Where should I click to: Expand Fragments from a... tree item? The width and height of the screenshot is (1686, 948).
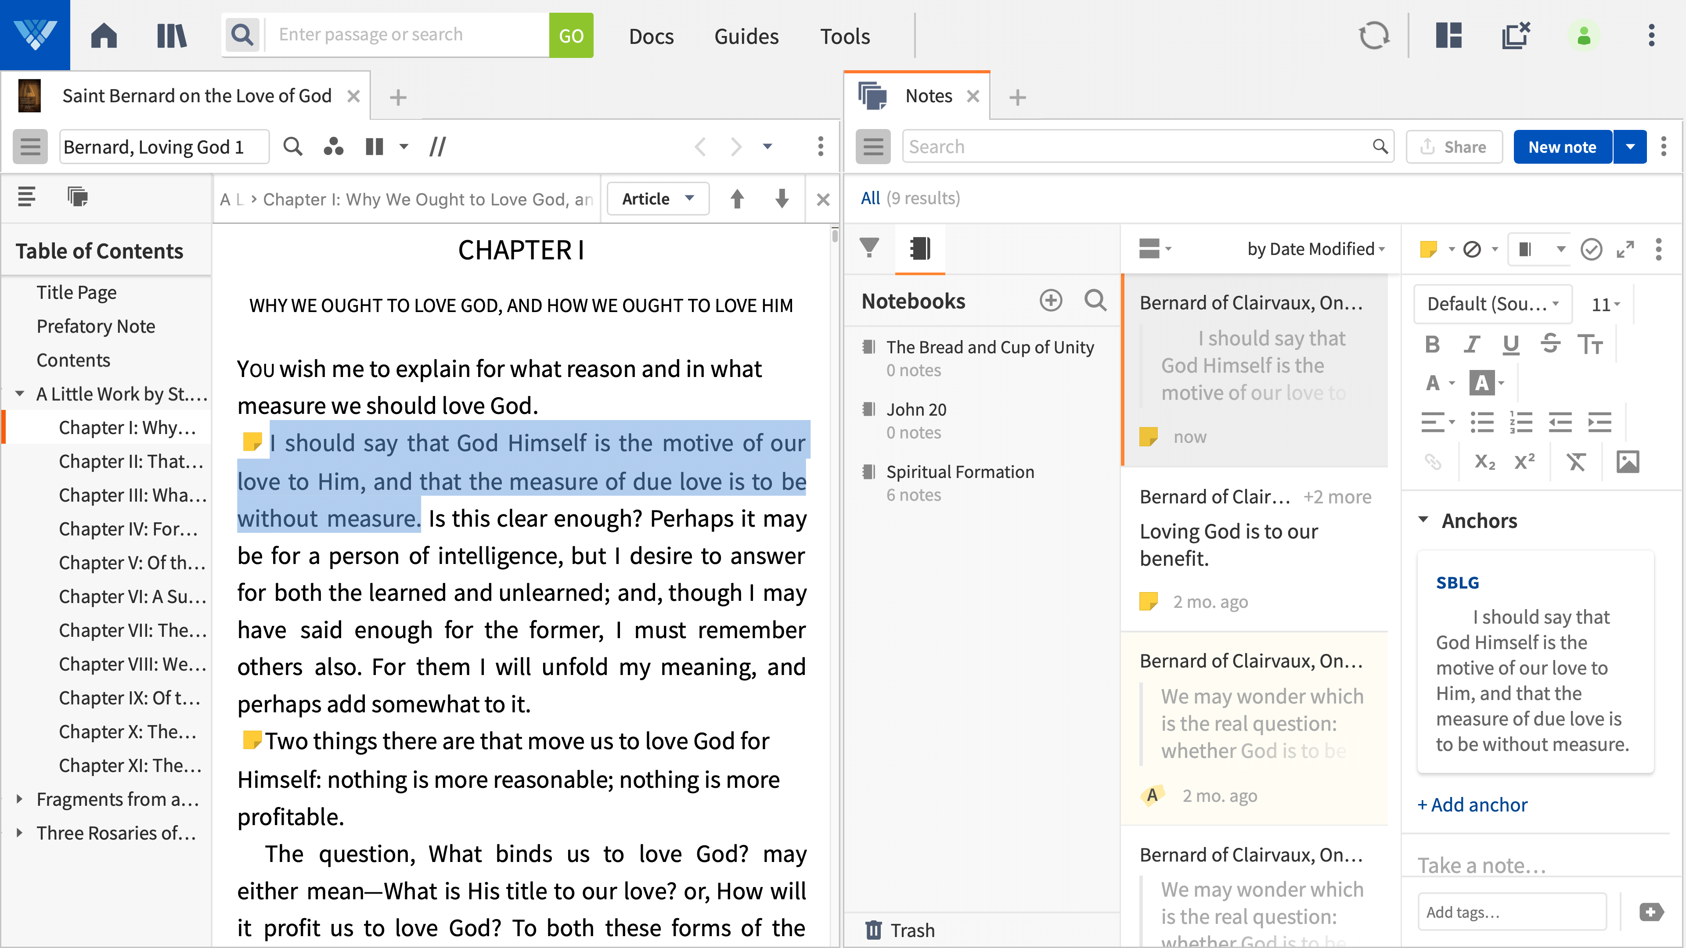pos(20,799)
